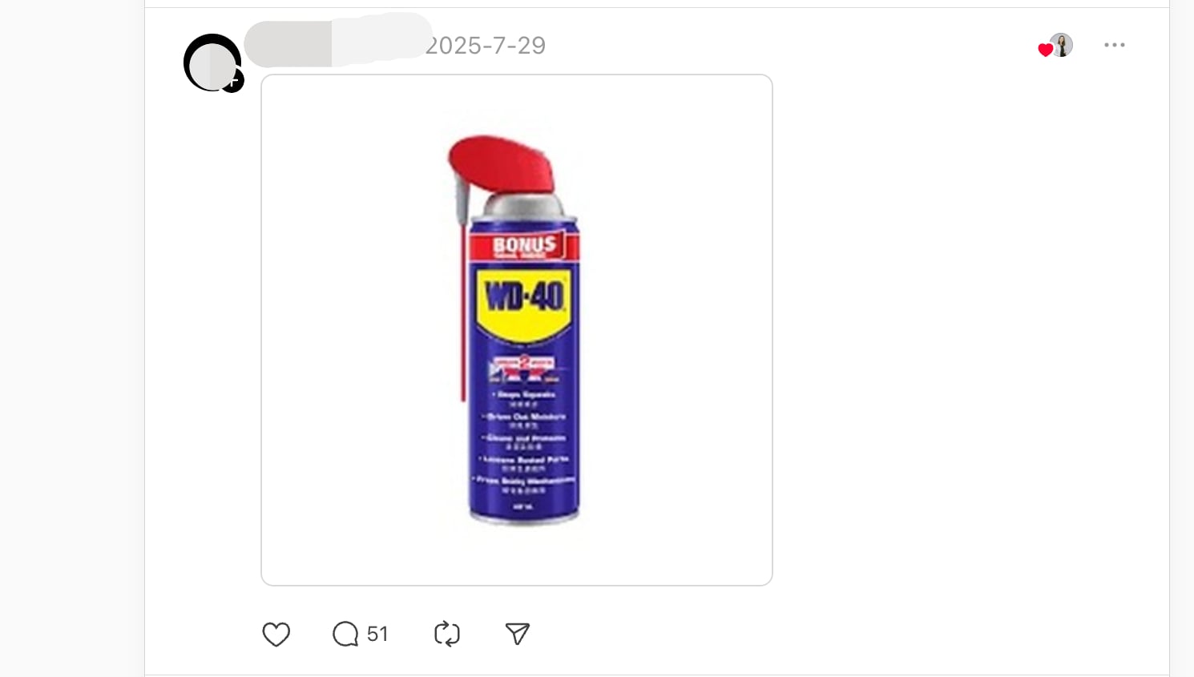This screenshot has width=1194, height=677.
Task: Click the red heart badge beside liker avatar
Action: pyautogui.click(x=1045, y=50)
